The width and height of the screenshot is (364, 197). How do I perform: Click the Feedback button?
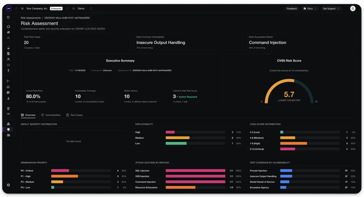pos(291,9)
